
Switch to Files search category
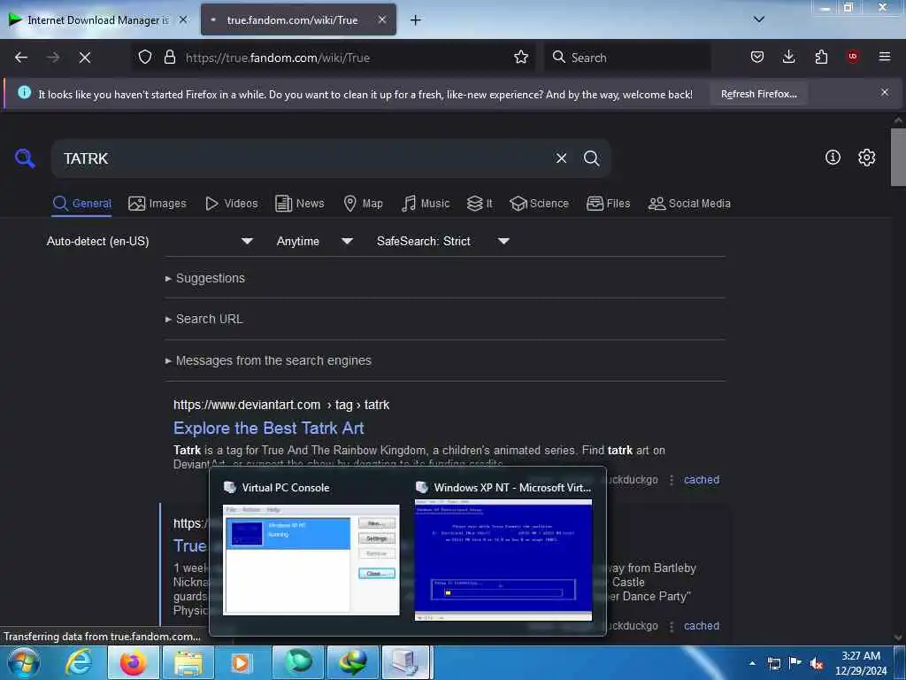[608, 204]
